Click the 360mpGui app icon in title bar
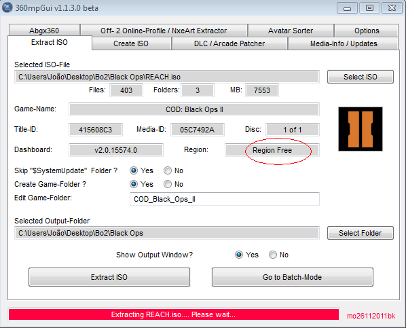The height and width of the screenshot is (328, 406). (x=7, y=7)
